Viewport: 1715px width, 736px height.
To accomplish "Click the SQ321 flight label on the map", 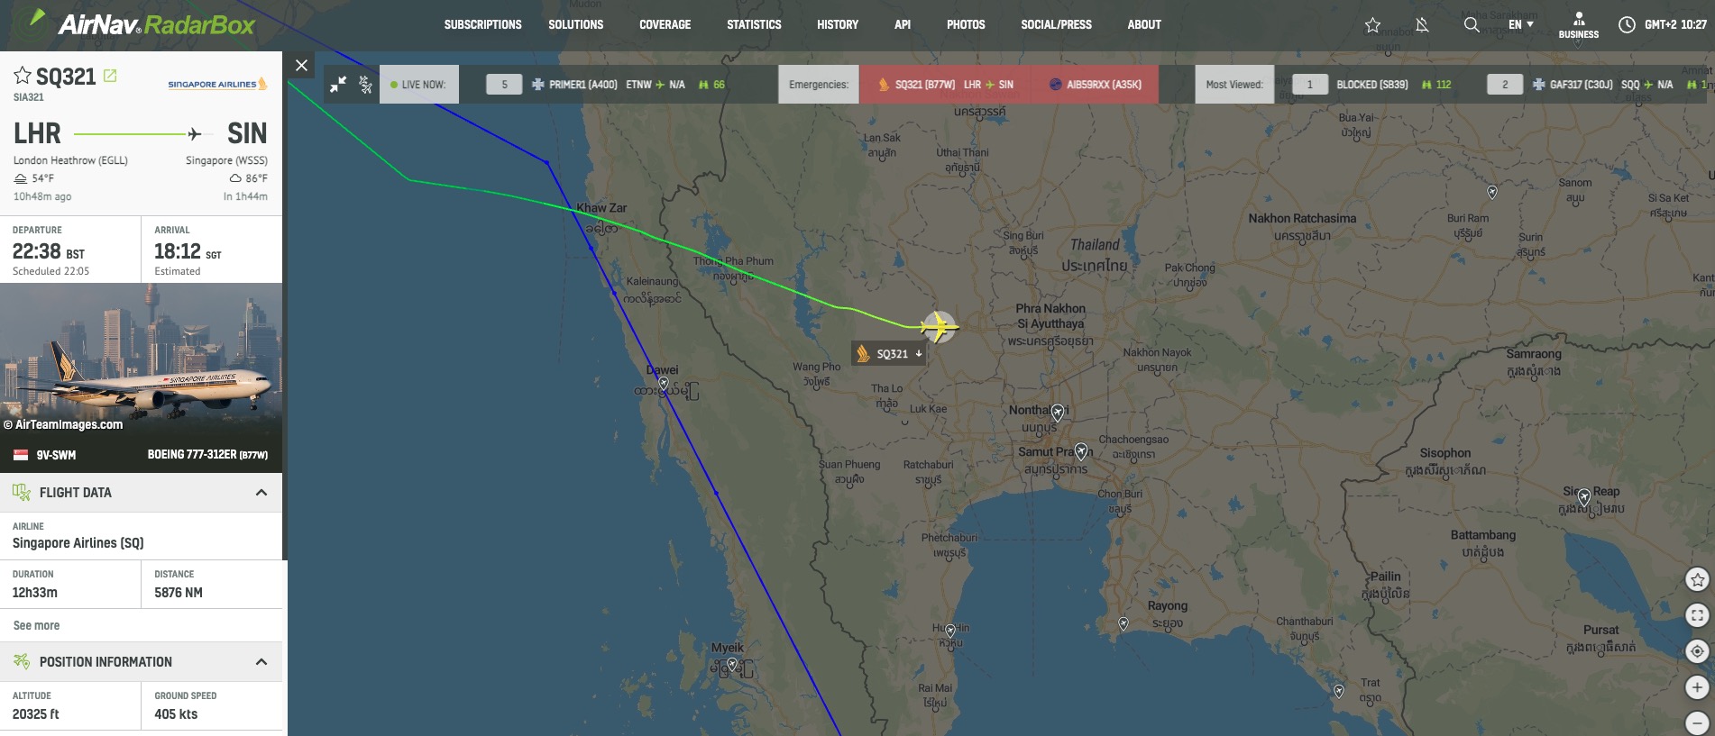I will pyautogui.click(x=890, y=354).
